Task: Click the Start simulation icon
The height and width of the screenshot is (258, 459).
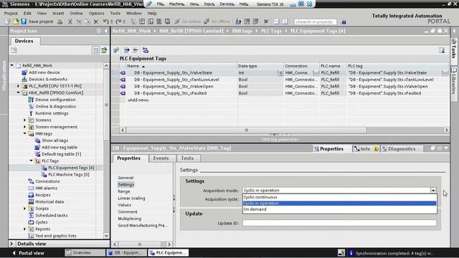Action: point(159,21)
